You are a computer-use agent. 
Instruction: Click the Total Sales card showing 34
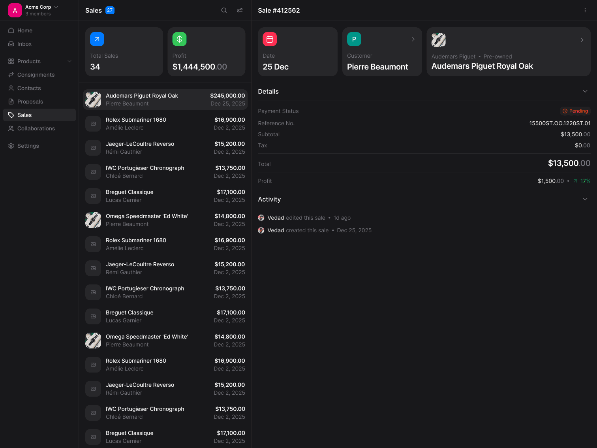[x=124, y=52]
